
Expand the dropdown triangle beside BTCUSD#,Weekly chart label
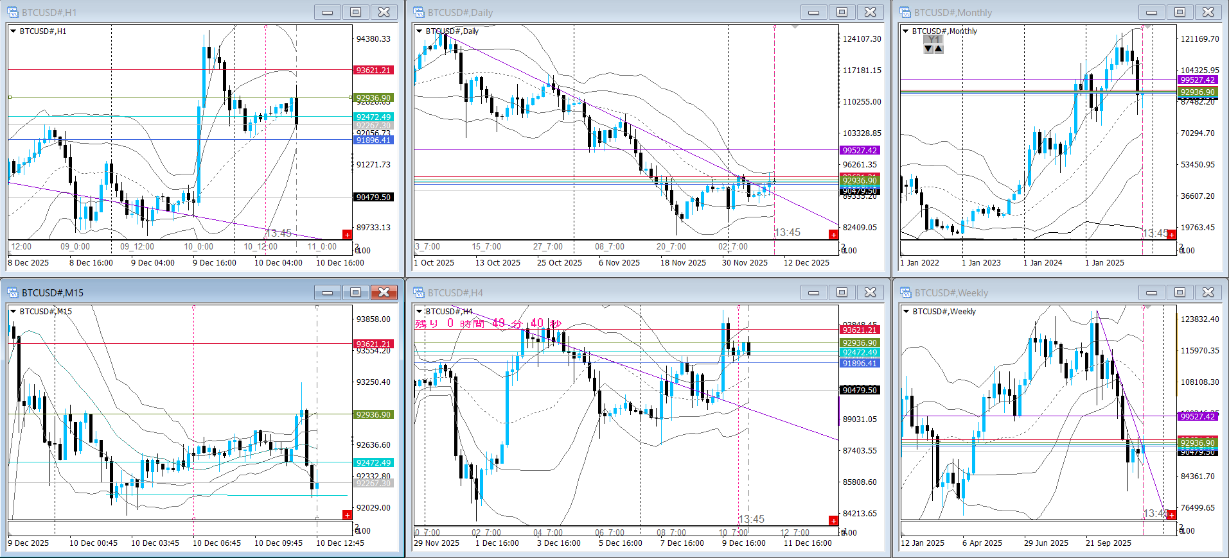(906, 311)
